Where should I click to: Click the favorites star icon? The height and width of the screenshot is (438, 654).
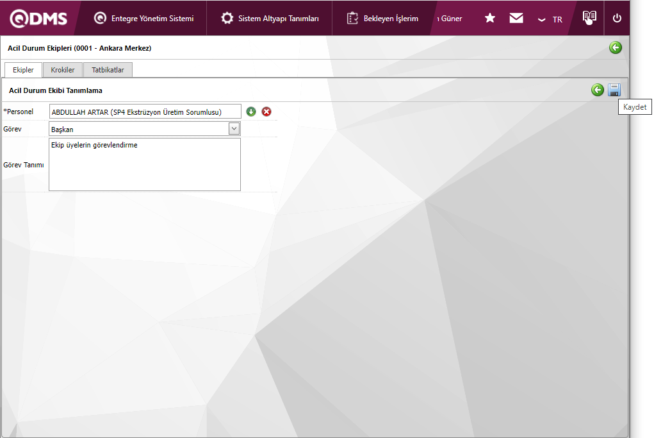490,18
